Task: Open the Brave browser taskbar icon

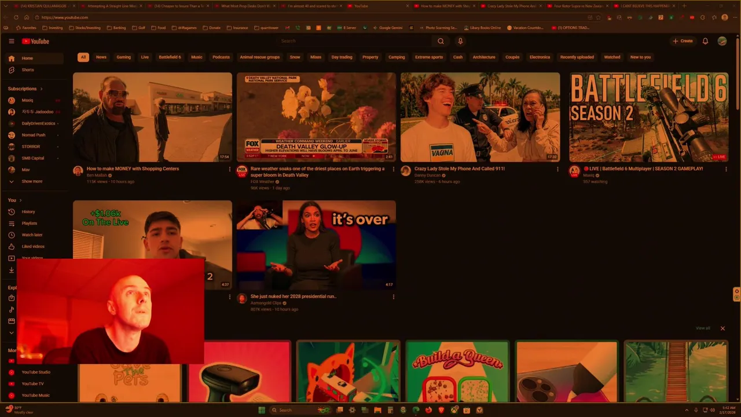Action: pyautogui.click(x=441, y=410)
